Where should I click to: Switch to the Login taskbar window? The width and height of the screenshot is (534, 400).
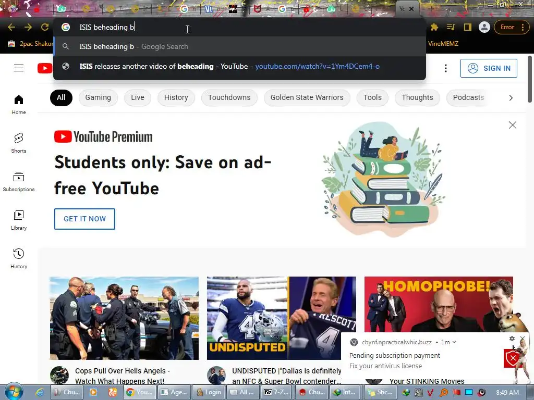coord(209,392)
